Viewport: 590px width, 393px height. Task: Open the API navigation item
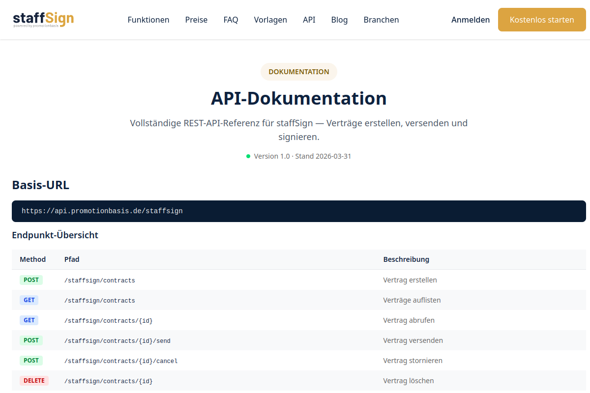click(309, 20)
